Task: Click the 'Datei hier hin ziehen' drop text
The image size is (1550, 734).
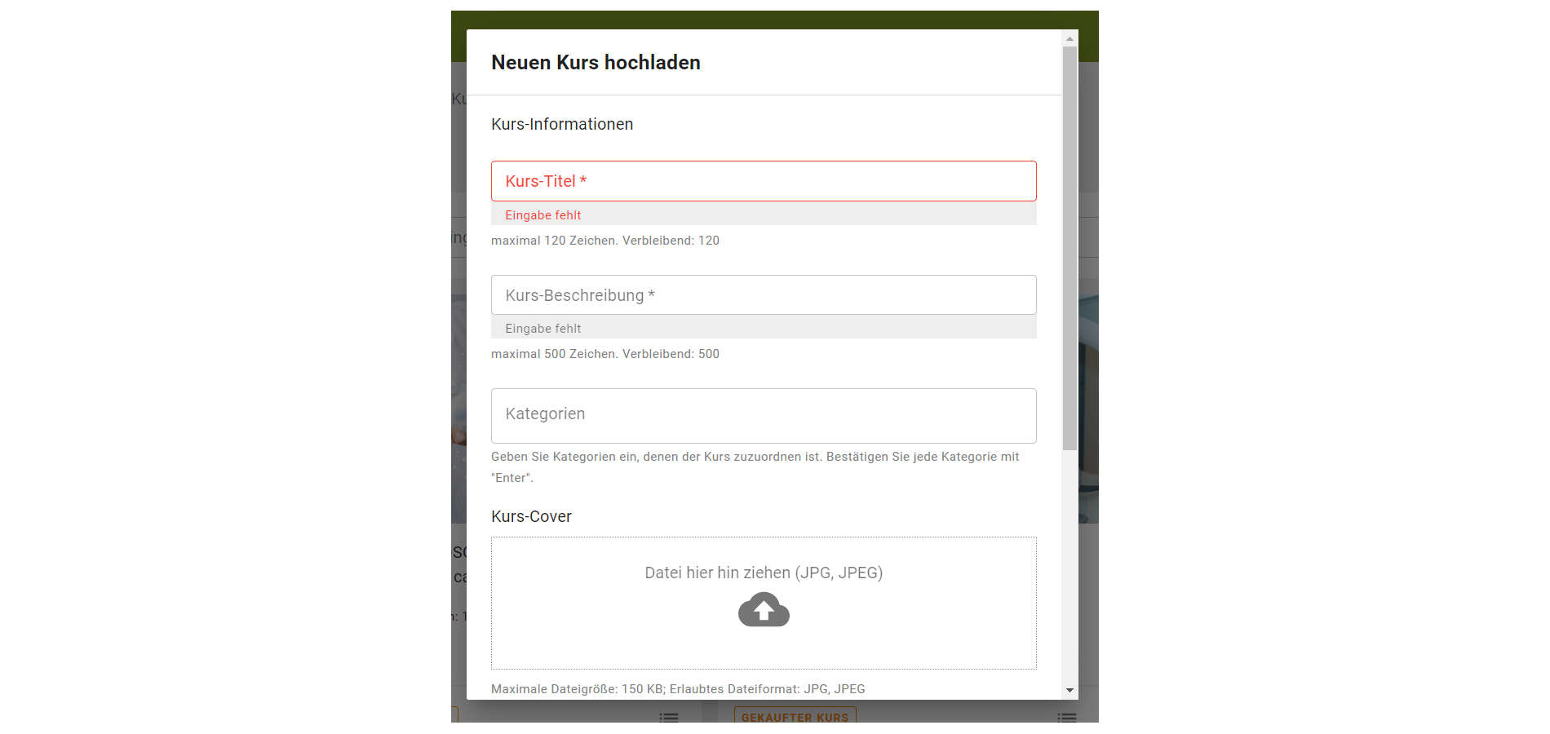Action: click(x=764, y=573)
